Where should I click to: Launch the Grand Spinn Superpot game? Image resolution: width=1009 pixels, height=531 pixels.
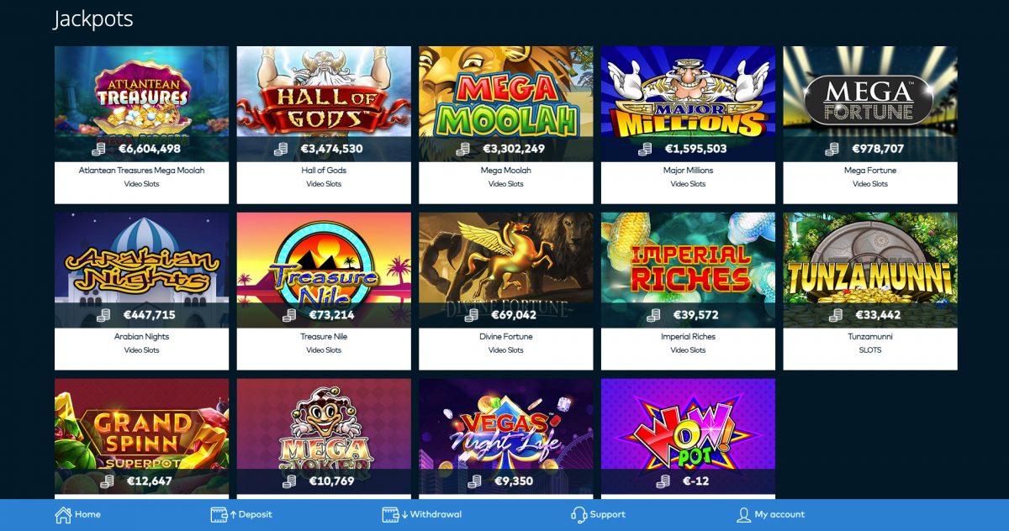(141, 437)
